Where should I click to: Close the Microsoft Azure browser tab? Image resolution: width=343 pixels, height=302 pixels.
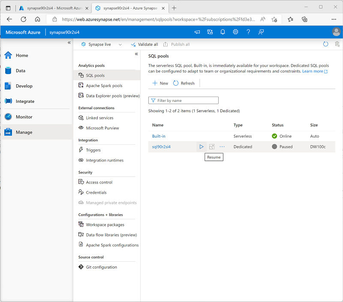[x=87, y=8]
